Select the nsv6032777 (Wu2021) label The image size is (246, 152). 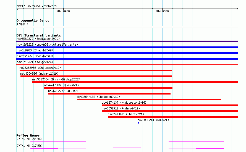(64, 91)
